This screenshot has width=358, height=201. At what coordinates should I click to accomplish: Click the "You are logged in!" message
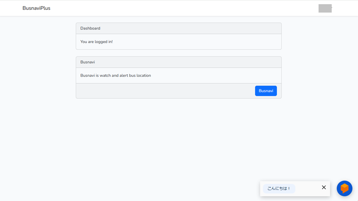tap(96, 42)
